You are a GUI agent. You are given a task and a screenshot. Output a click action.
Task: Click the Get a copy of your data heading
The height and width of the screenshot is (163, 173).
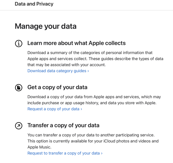pos(57,87)
